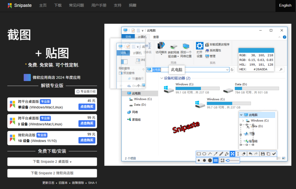
Task: Choose the medium dot brush size
Action: pyautogui.click(x=204, y=160)
